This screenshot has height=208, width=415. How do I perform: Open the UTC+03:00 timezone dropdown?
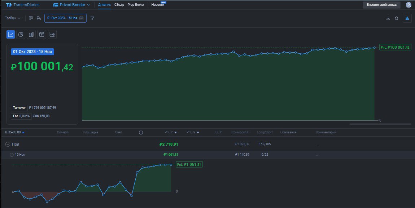pyautogui.click(x=15, y=132)
